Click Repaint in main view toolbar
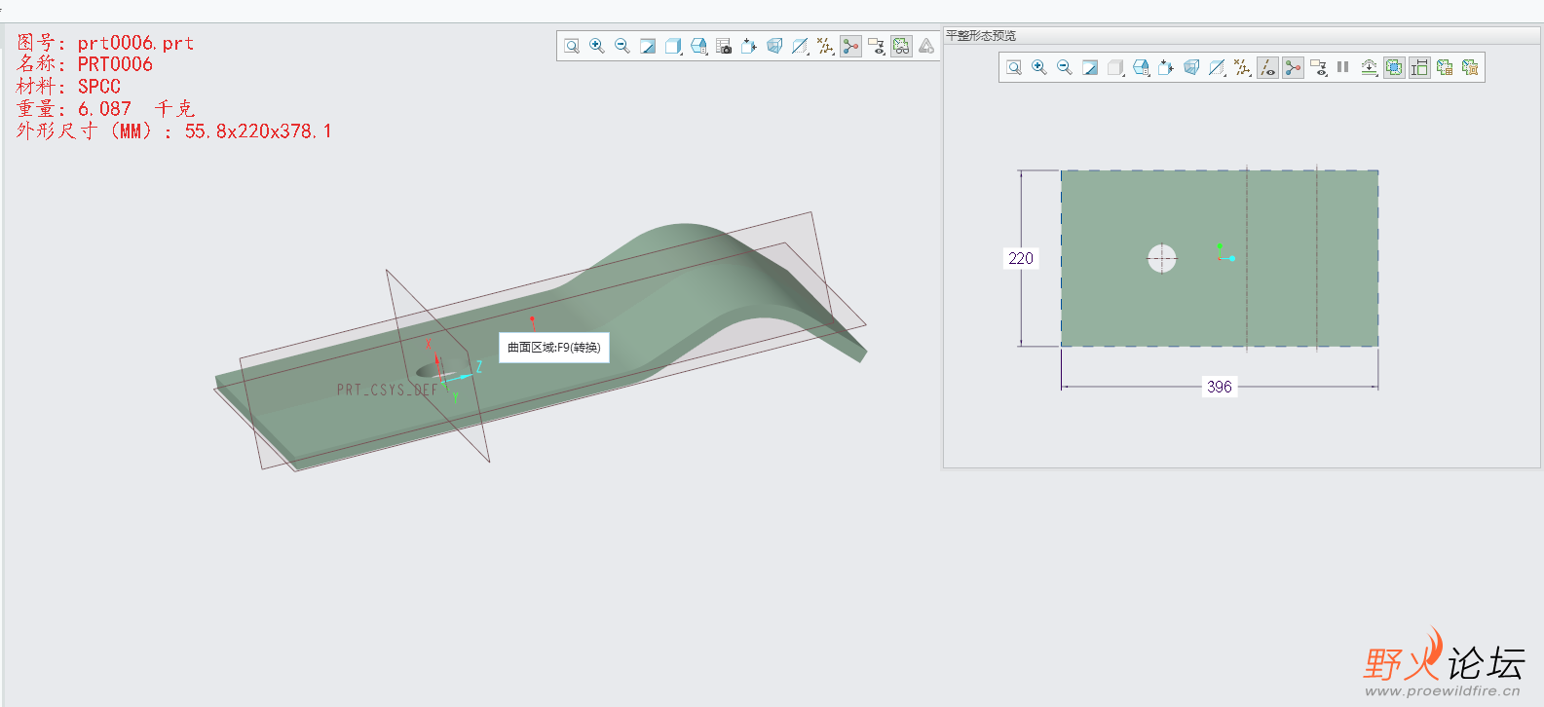The width and height of the screenshot is (1544, 707). coord(648,46)
